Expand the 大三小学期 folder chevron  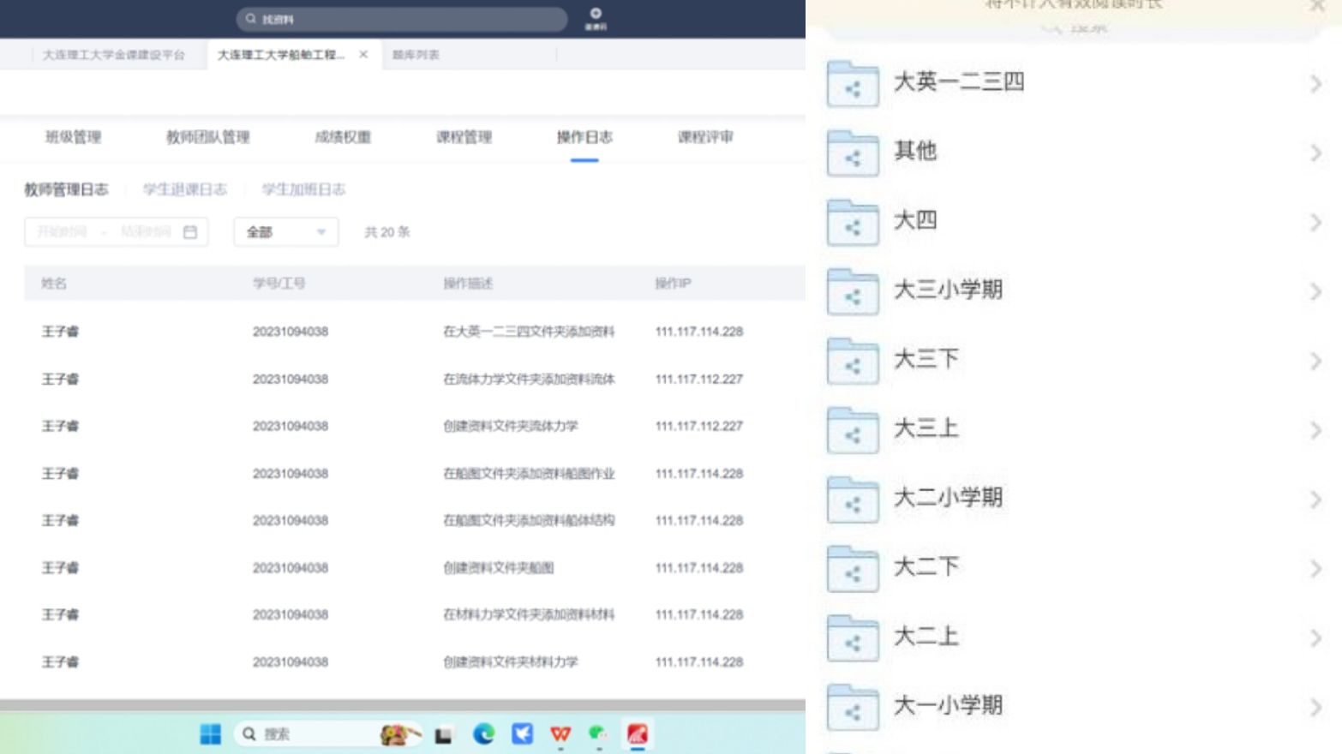click(x=1315, y=292)
